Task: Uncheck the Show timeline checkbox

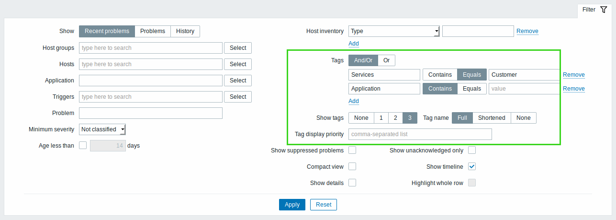Action: tap(472, 167)
